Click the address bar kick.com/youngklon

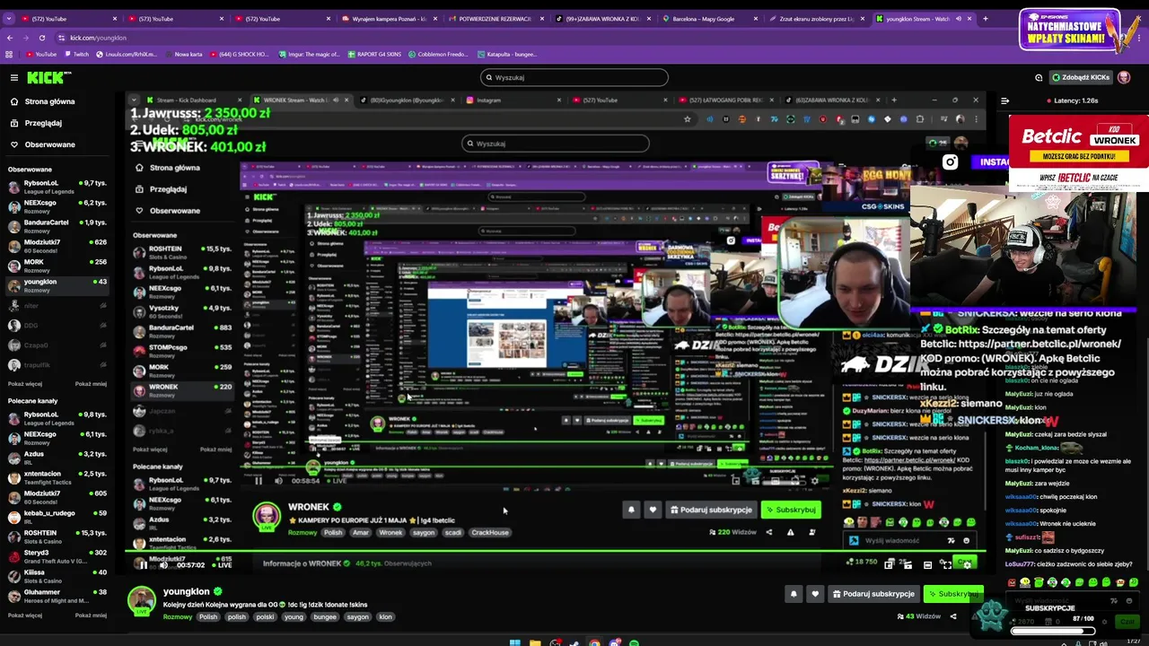tap(99, 38)
